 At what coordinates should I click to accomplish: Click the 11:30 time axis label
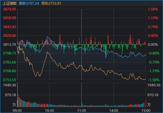point(81,111)
